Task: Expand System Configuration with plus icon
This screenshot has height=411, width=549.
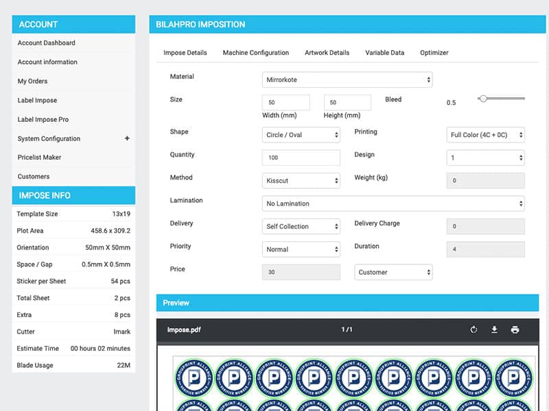Action: point(127,138)
